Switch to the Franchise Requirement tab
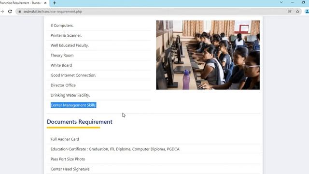The width and height of the screenshot is (309, 174). click(x=21, y=3)
